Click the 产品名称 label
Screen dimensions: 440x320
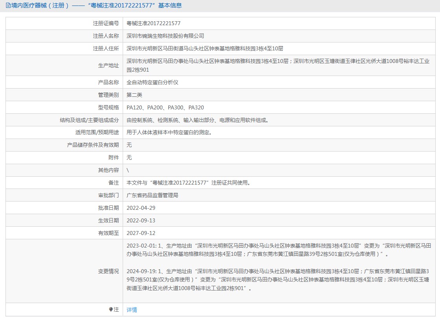pyautogui.click(x=109, y=82)
